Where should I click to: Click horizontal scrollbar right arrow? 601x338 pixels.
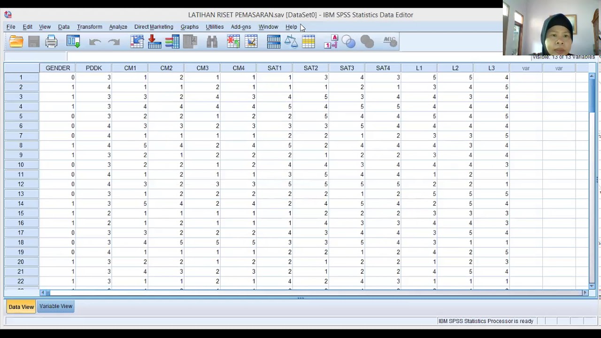(585, 293)
